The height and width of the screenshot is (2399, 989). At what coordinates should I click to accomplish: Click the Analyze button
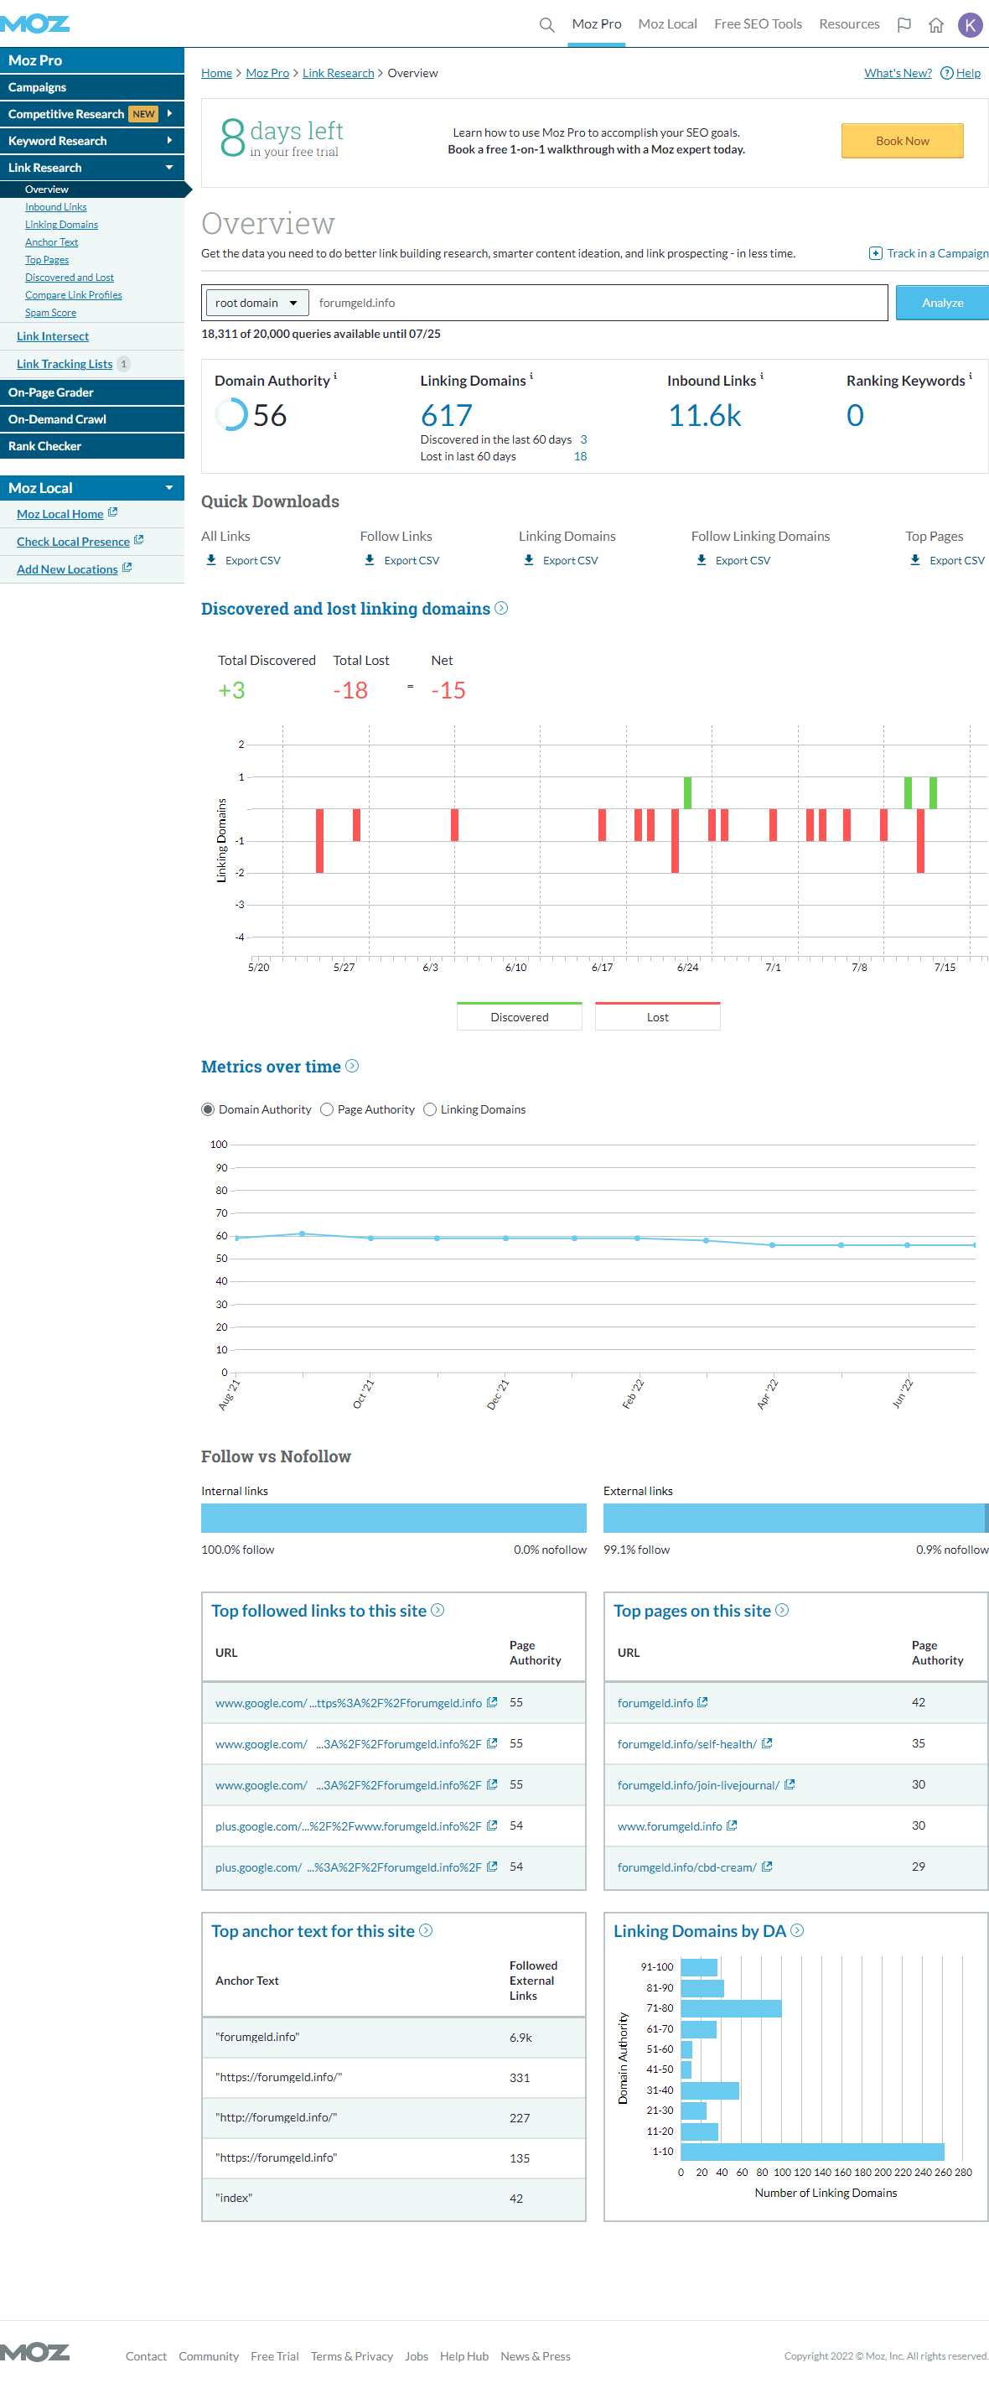click(941, 304)
